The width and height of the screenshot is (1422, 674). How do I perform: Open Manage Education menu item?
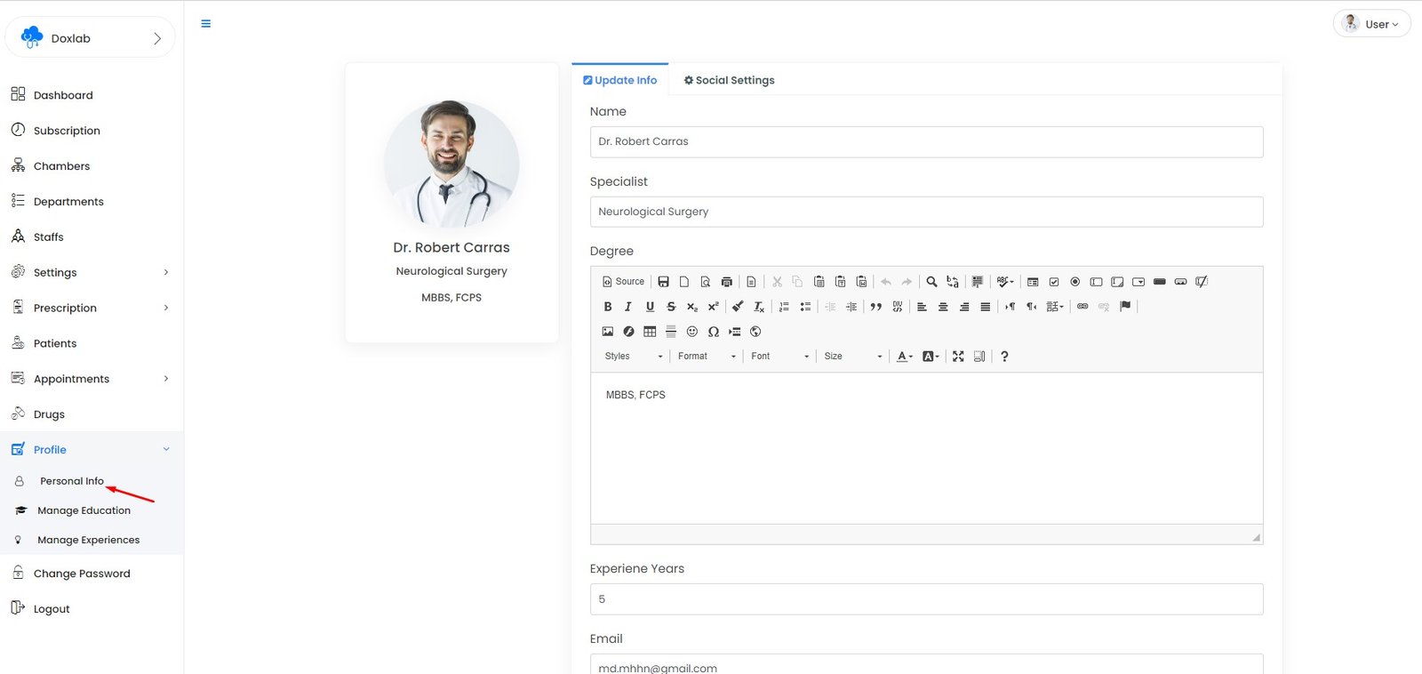coord(84,510)
